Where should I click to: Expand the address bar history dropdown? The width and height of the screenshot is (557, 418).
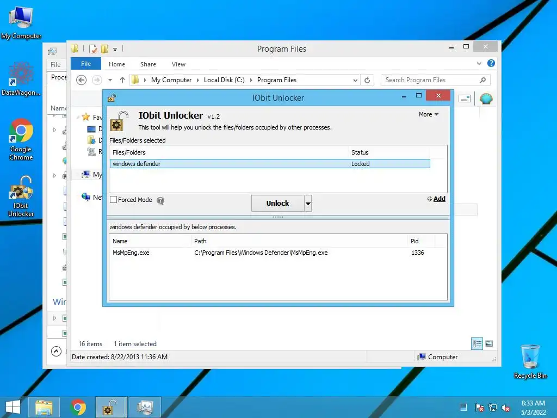click(355, 81)
